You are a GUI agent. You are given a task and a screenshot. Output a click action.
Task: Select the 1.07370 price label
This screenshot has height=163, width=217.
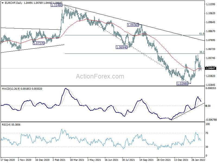coord(39,43)
